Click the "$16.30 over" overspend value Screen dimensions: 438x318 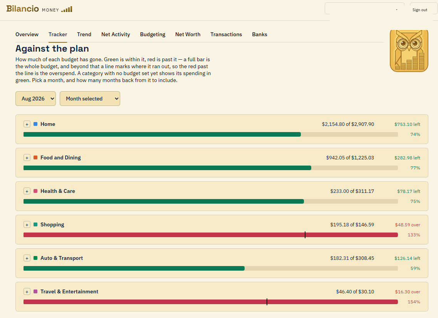[x=408, y=292]
